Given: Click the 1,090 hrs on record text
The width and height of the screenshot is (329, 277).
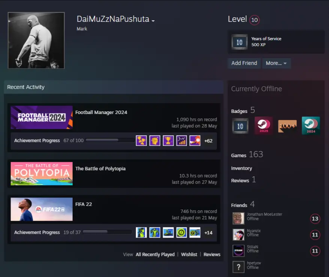Looking at the screenshot, I should click(x=197, y=120).
